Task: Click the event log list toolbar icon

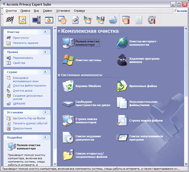Action: (x=139, y=20)
